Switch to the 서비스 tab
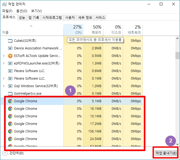Screen dimensions: 180x160 coord(100,18)
